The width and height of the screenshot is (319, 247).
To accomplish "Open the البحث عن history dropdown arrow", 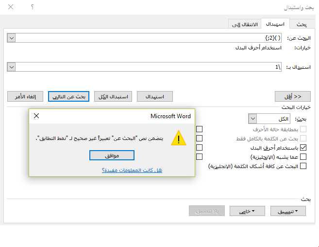I will (x=11, y=38).
